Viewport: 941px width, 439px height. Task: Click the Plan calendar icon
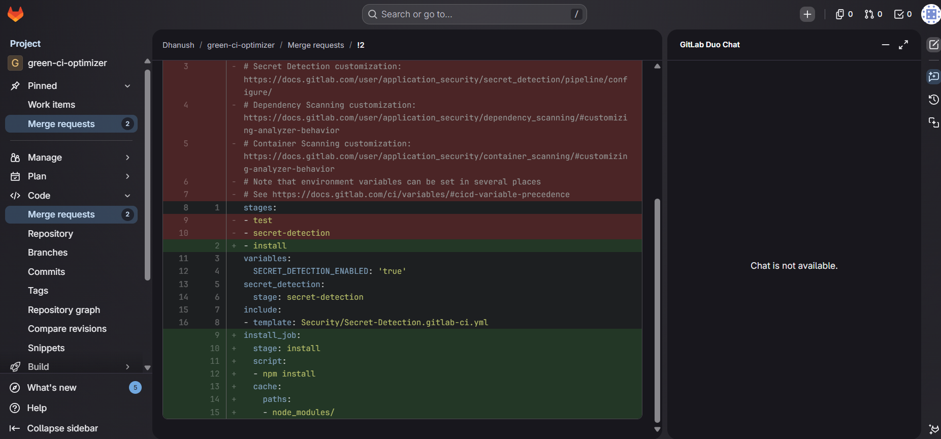point(15,176)
